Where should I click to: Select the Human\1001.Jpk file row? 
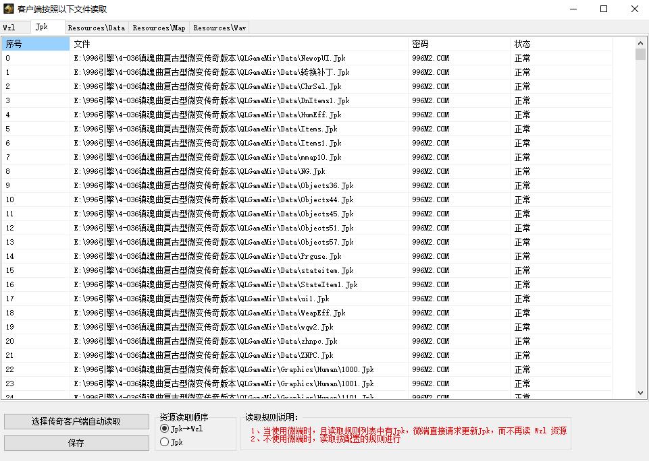[307, 383]
